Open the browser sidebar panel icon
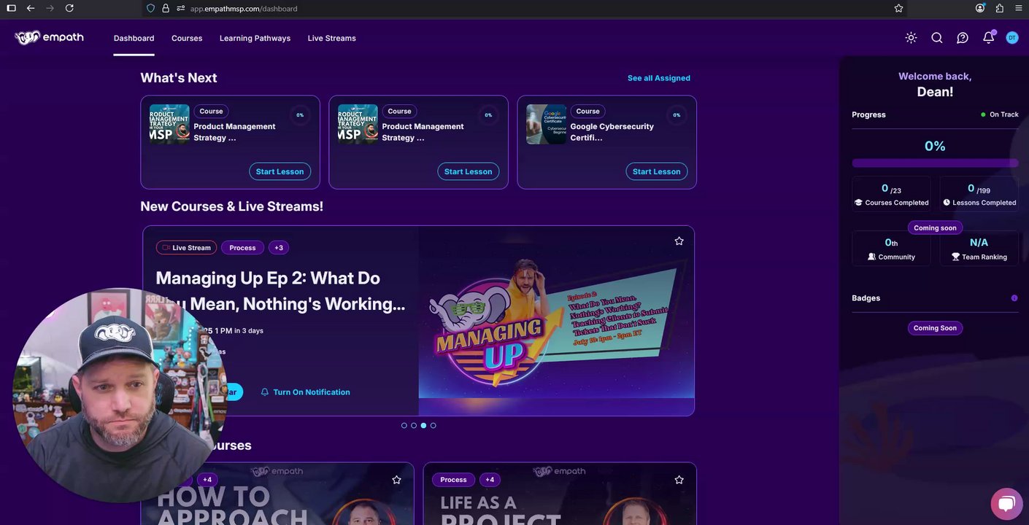This screenshot has height=525, width=1029. (x=11, y=8)
